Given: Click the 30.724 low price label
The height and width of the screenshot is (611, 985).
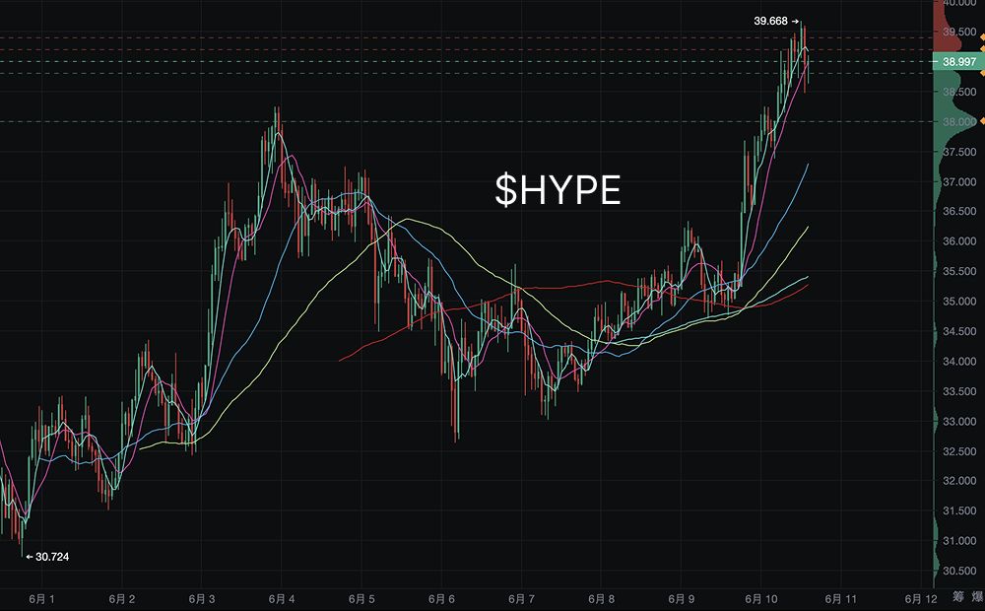Looking at the screenshot, I should click(x=52, y=557).
